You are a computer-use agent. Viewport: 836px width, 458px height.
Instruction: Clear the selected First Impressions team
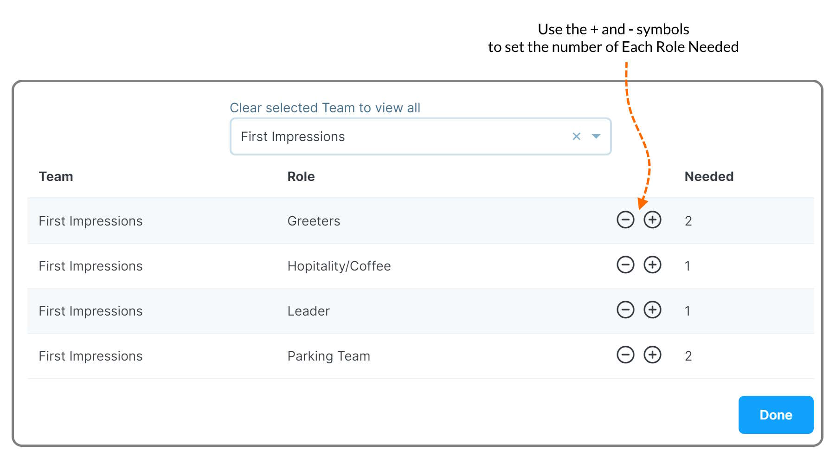pos(576,136)
